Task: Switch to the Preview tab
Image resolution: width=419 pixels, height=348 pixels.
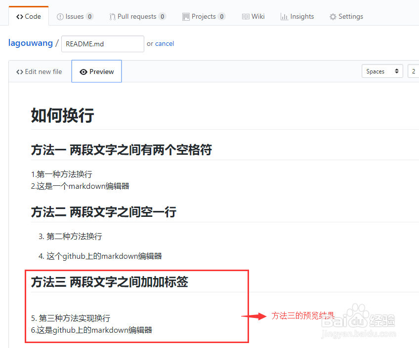Action: point(96,71)
